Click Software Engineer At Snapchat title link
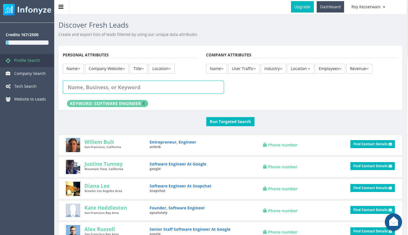 (180, 186)
